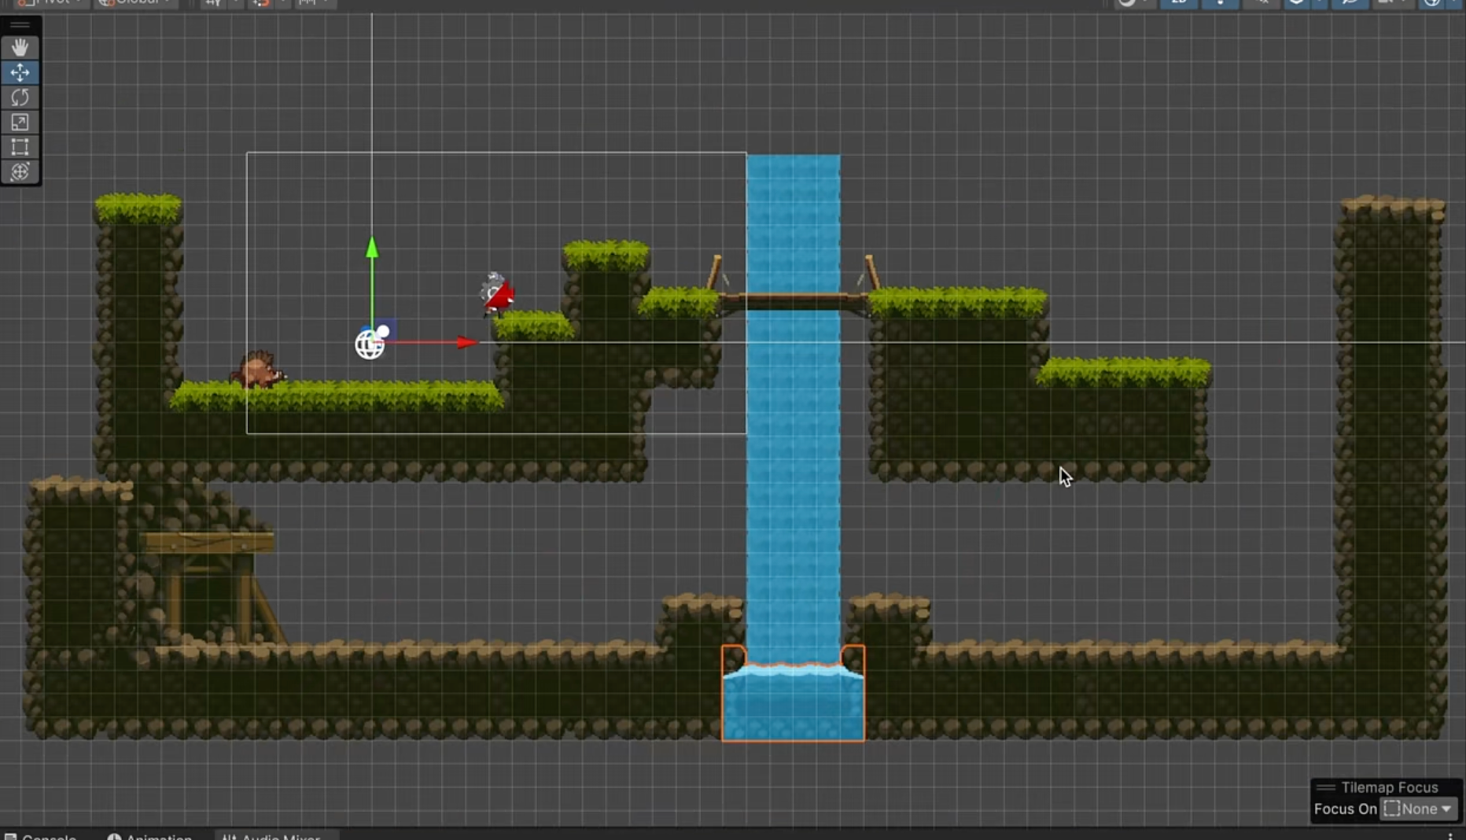Viewport: 1466px width, 840px height.
Task: Toggle scene audio mute
Action: coord(1262,4)
